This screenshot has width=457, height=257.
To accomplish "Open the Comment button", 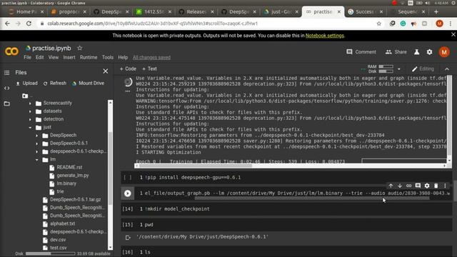I will click(x=361, y=52).
